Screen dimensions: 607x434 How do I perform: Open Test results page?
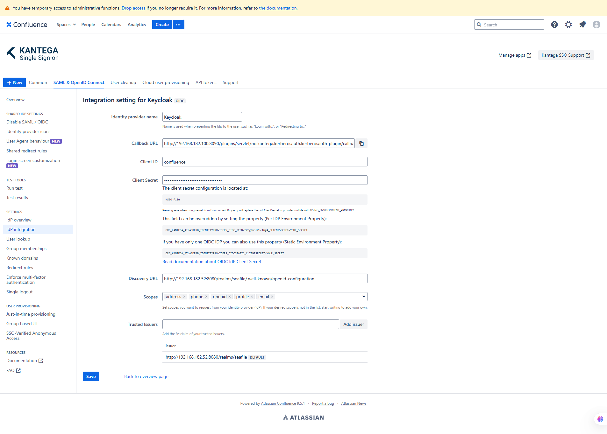(x=17, y=198)
